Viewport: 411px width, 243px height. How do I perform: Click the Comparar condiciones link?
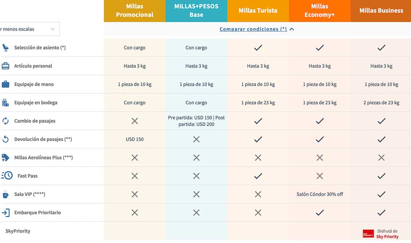point(253,29)
